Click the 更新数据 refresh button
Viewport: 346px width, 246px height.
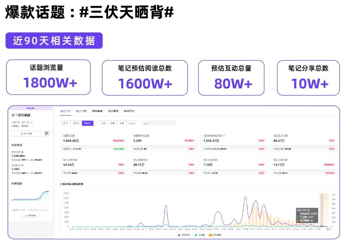point(30,215)
